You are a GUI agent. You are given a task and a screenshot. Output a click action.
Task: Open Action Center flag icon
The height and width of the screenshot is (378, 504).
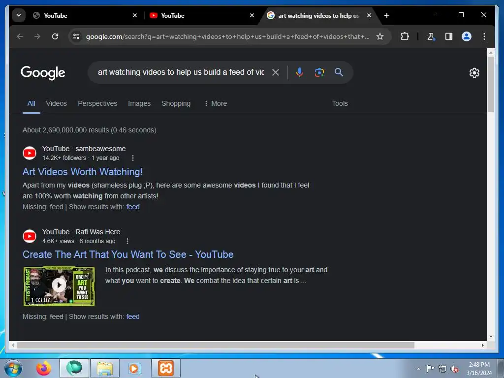(x=430, y=369)
